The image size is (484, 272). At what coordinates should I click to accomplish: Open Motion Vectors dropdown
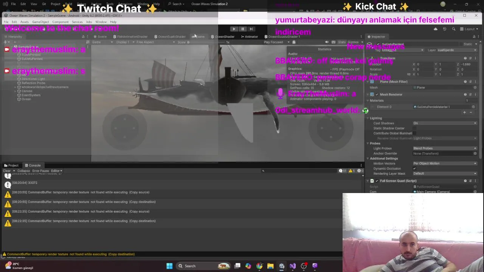tap(445, 164)
